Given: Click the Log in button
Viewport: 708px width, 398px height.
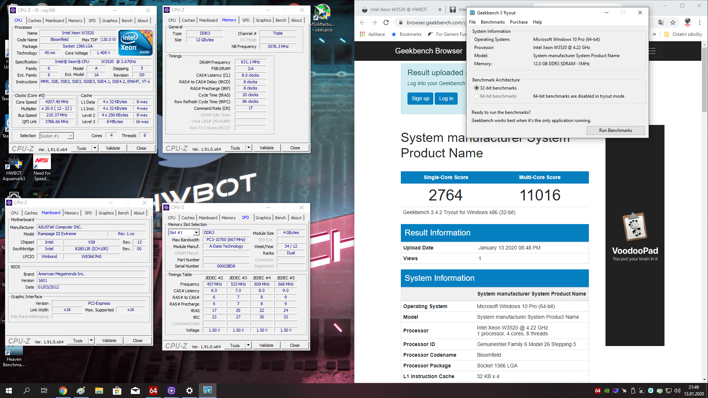Looking at the screenshot, I should pos(446,98).
